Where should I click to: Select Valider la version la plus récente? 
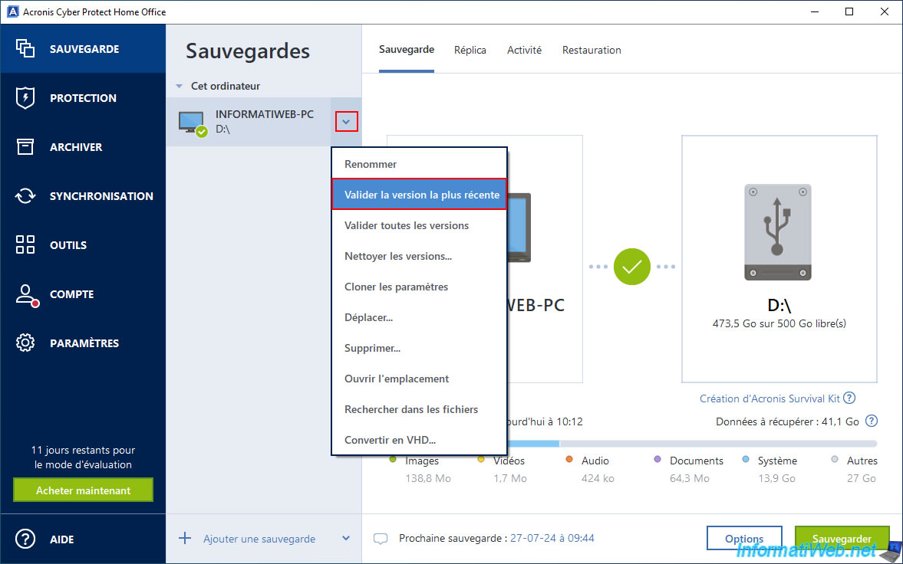tap(421, 195)
